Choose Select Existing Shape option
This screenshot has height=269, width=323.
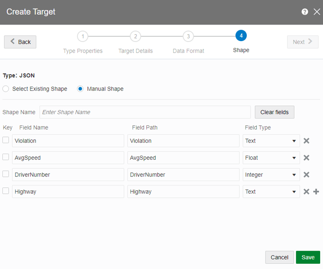[6, 89]
